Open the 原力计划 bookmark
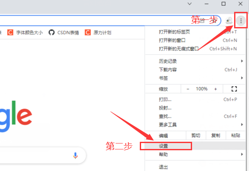Viewport: 249px width, 171px height. click(x=98, y=33)
